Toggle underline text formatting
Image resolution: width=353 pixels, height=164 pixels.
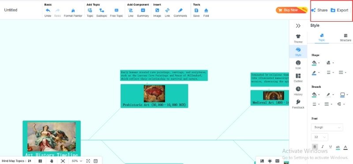pos(330,147)
